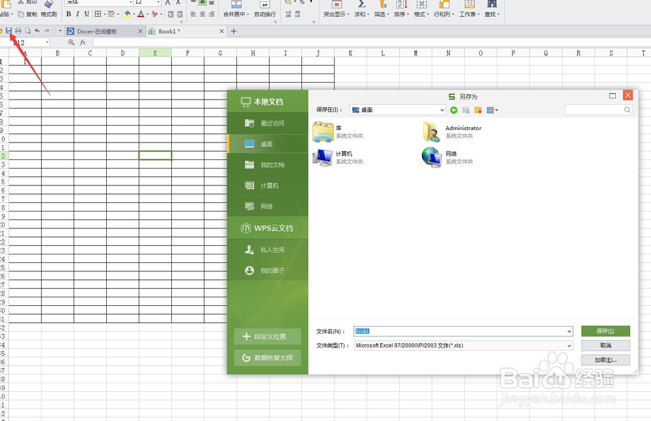
Task: Click the 保存 button to save
Action: tap(605, 331)
